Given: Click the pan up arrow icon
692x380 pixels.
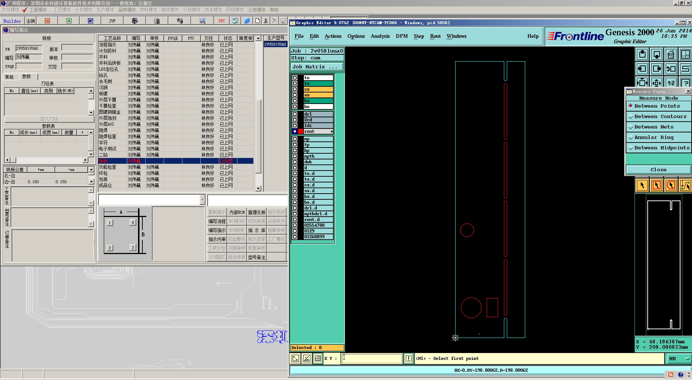Looking at the screenshot, I should pyautogui.click(x=642, y=55).
